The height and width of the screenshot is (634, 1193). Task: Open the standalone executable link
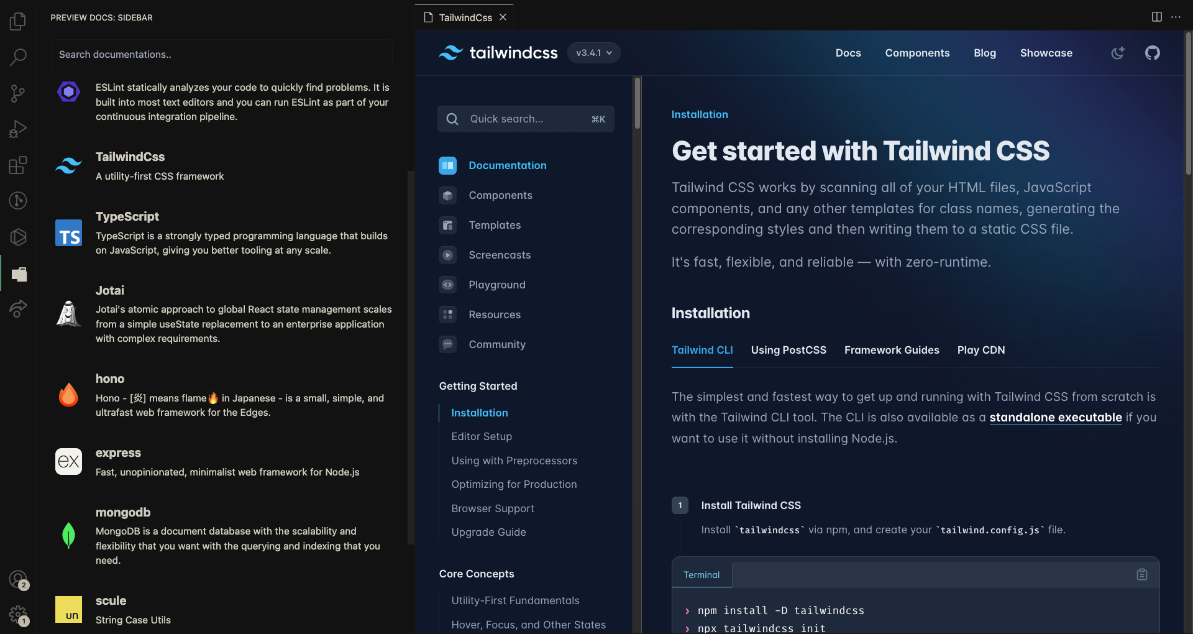[x=1056, y=417]
